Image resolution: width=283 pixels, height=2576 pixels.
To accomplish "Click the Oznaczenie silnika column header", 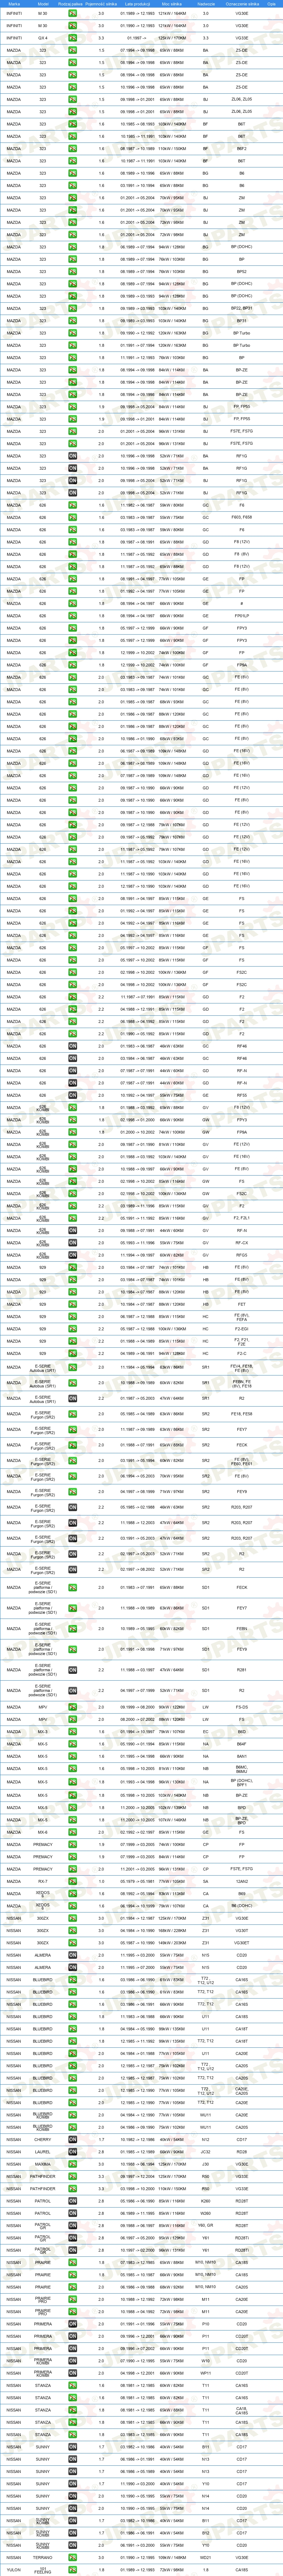I will point(242,4).
